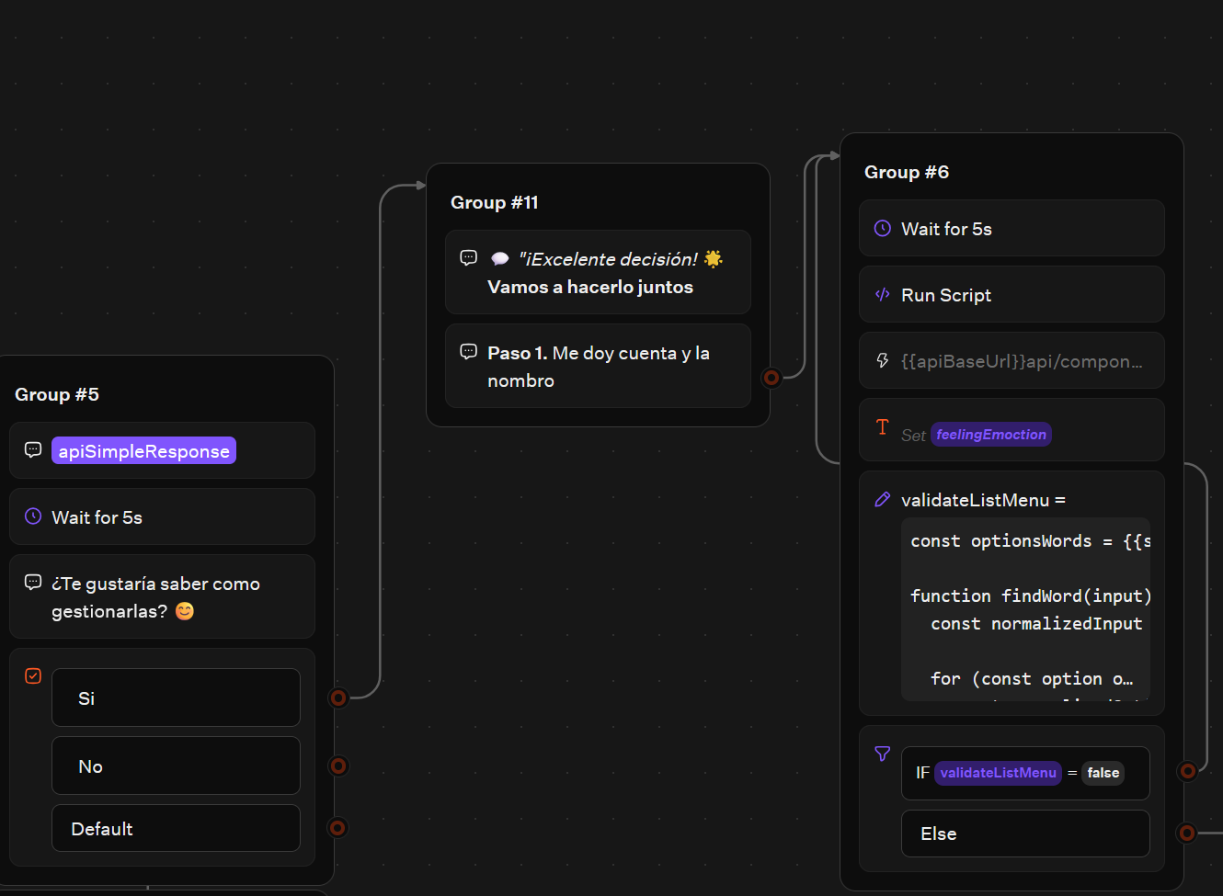Click the chat icon beside Paso 1 message
This screenshot has height=896, width=1223.
[468, 351]
